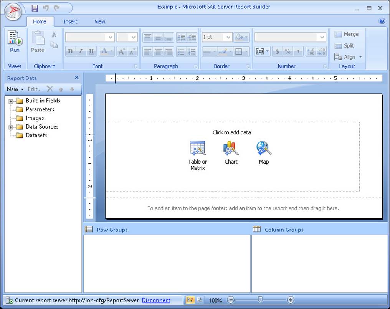Increase decimal places
390x309 pixels.
(x=311, y=51)
